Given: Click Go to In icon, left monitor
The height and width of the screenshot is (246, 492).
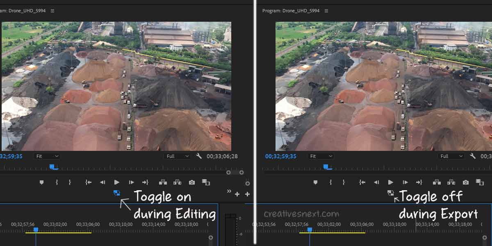Looking at the screenshot, I should [88, 182].
